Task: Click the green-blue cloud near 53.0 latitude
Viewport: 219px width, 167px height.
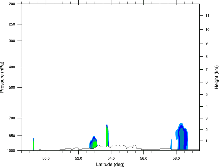Action: (93, 142)
